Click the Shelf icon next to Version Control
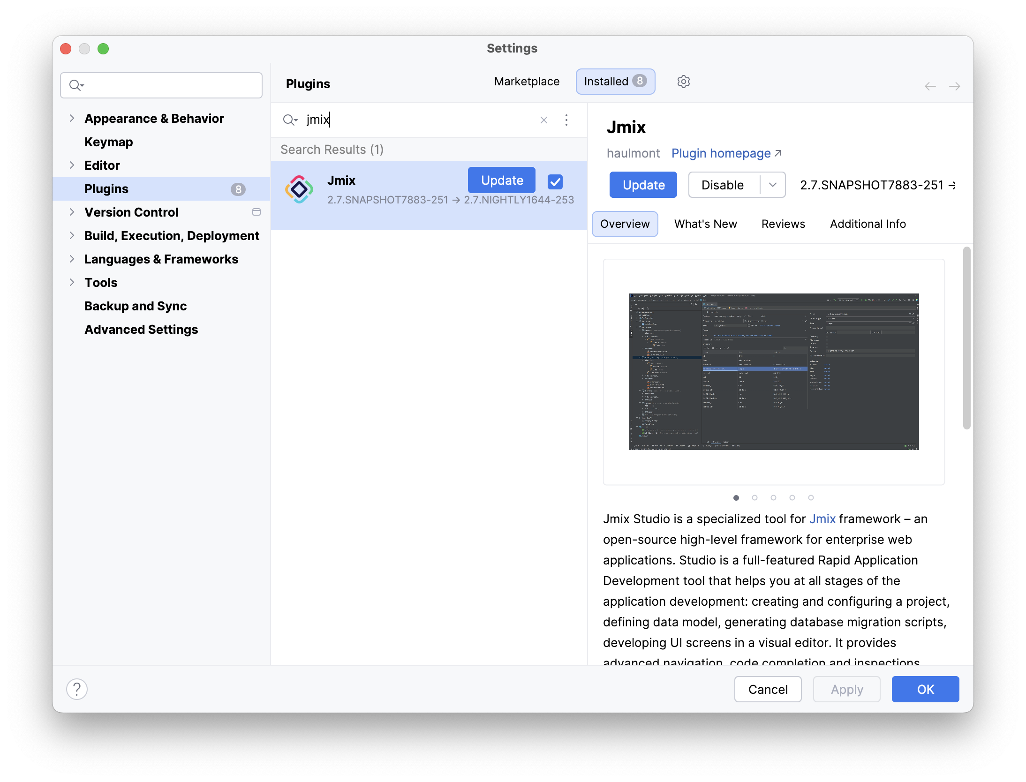Image resolution: width=1026 pixels, height=782 pixels. [256, 212]
